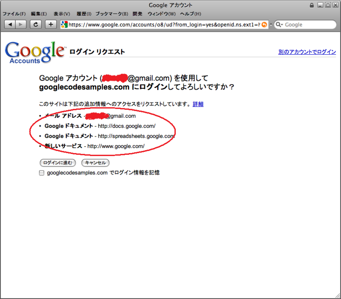
Task: Reload the page using the refresh icon
Action: (36, 24)
